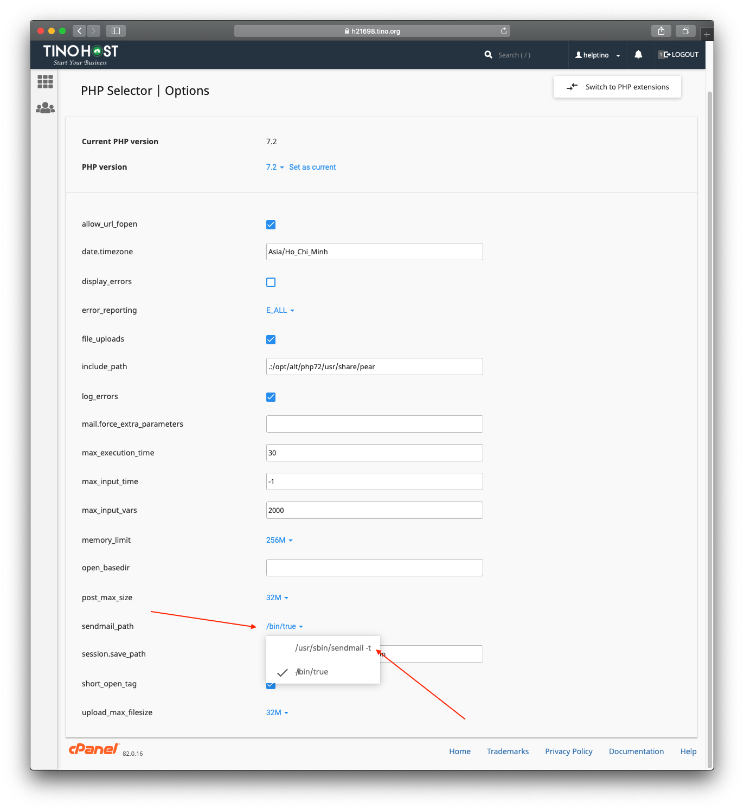Open Privacy Policy footer link
This screenshot has width=744, height=810.
(569, 751)
